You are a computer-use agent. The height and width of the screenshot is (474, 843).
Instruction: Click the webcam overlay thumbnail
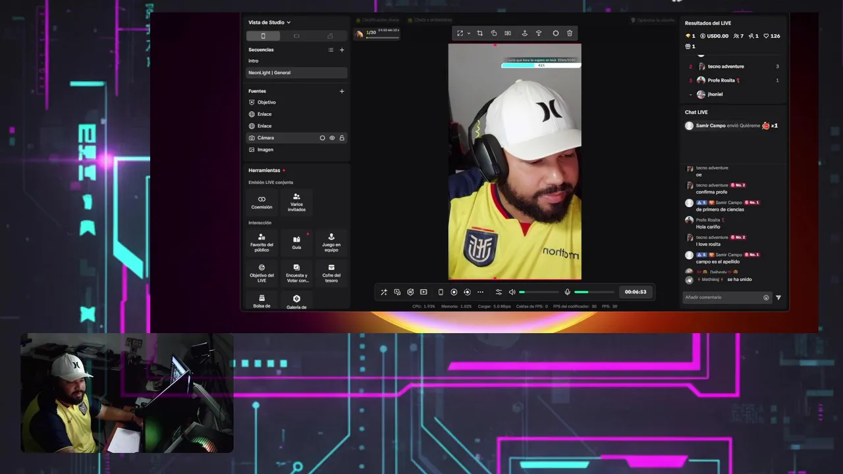pos(127,393)
